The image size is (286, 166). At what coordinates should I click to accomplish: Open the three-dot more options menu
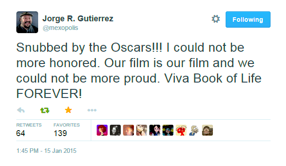coord(92,110)
